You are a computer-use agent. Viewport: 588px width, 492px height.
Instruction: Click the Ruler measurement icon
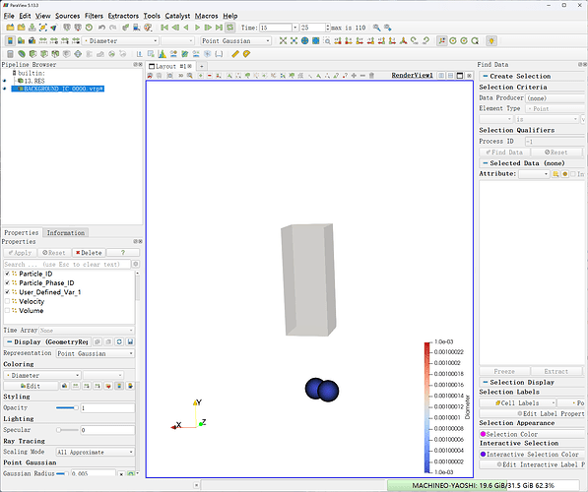click(x=235, y=54)
